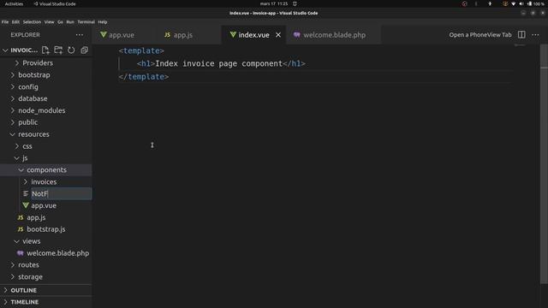This screenshot has width=548, height=308.
Task: Click the blade icon beside welcome.blade.php in tree
Action: pos(21,253)
